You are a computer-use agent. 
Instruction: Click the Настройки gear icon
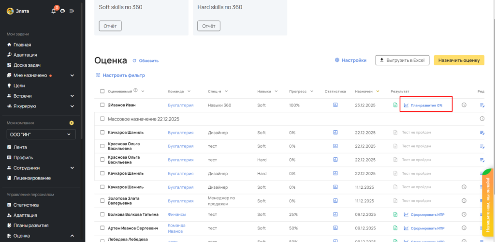pyautogui.click(x=337, y=60)
